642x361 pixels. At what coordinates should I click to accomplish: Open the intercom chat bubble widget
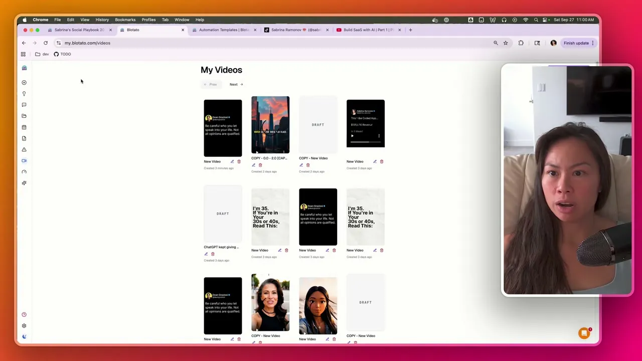(x=584, y=333)
